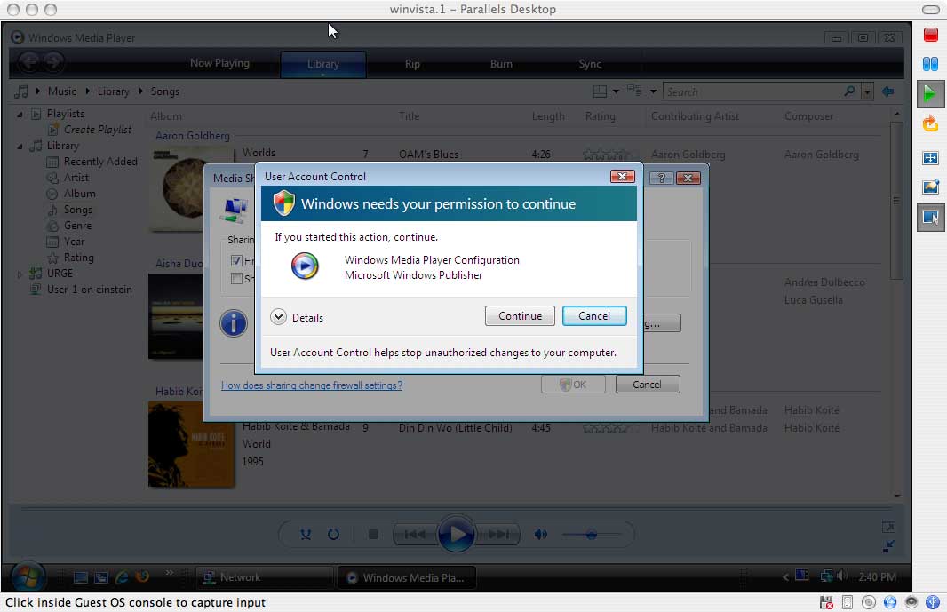Image resolution: width=947 pixels, height=612 pixels.
Task: Click the help question mark on Media Sharing dialog
Action: 662,178
